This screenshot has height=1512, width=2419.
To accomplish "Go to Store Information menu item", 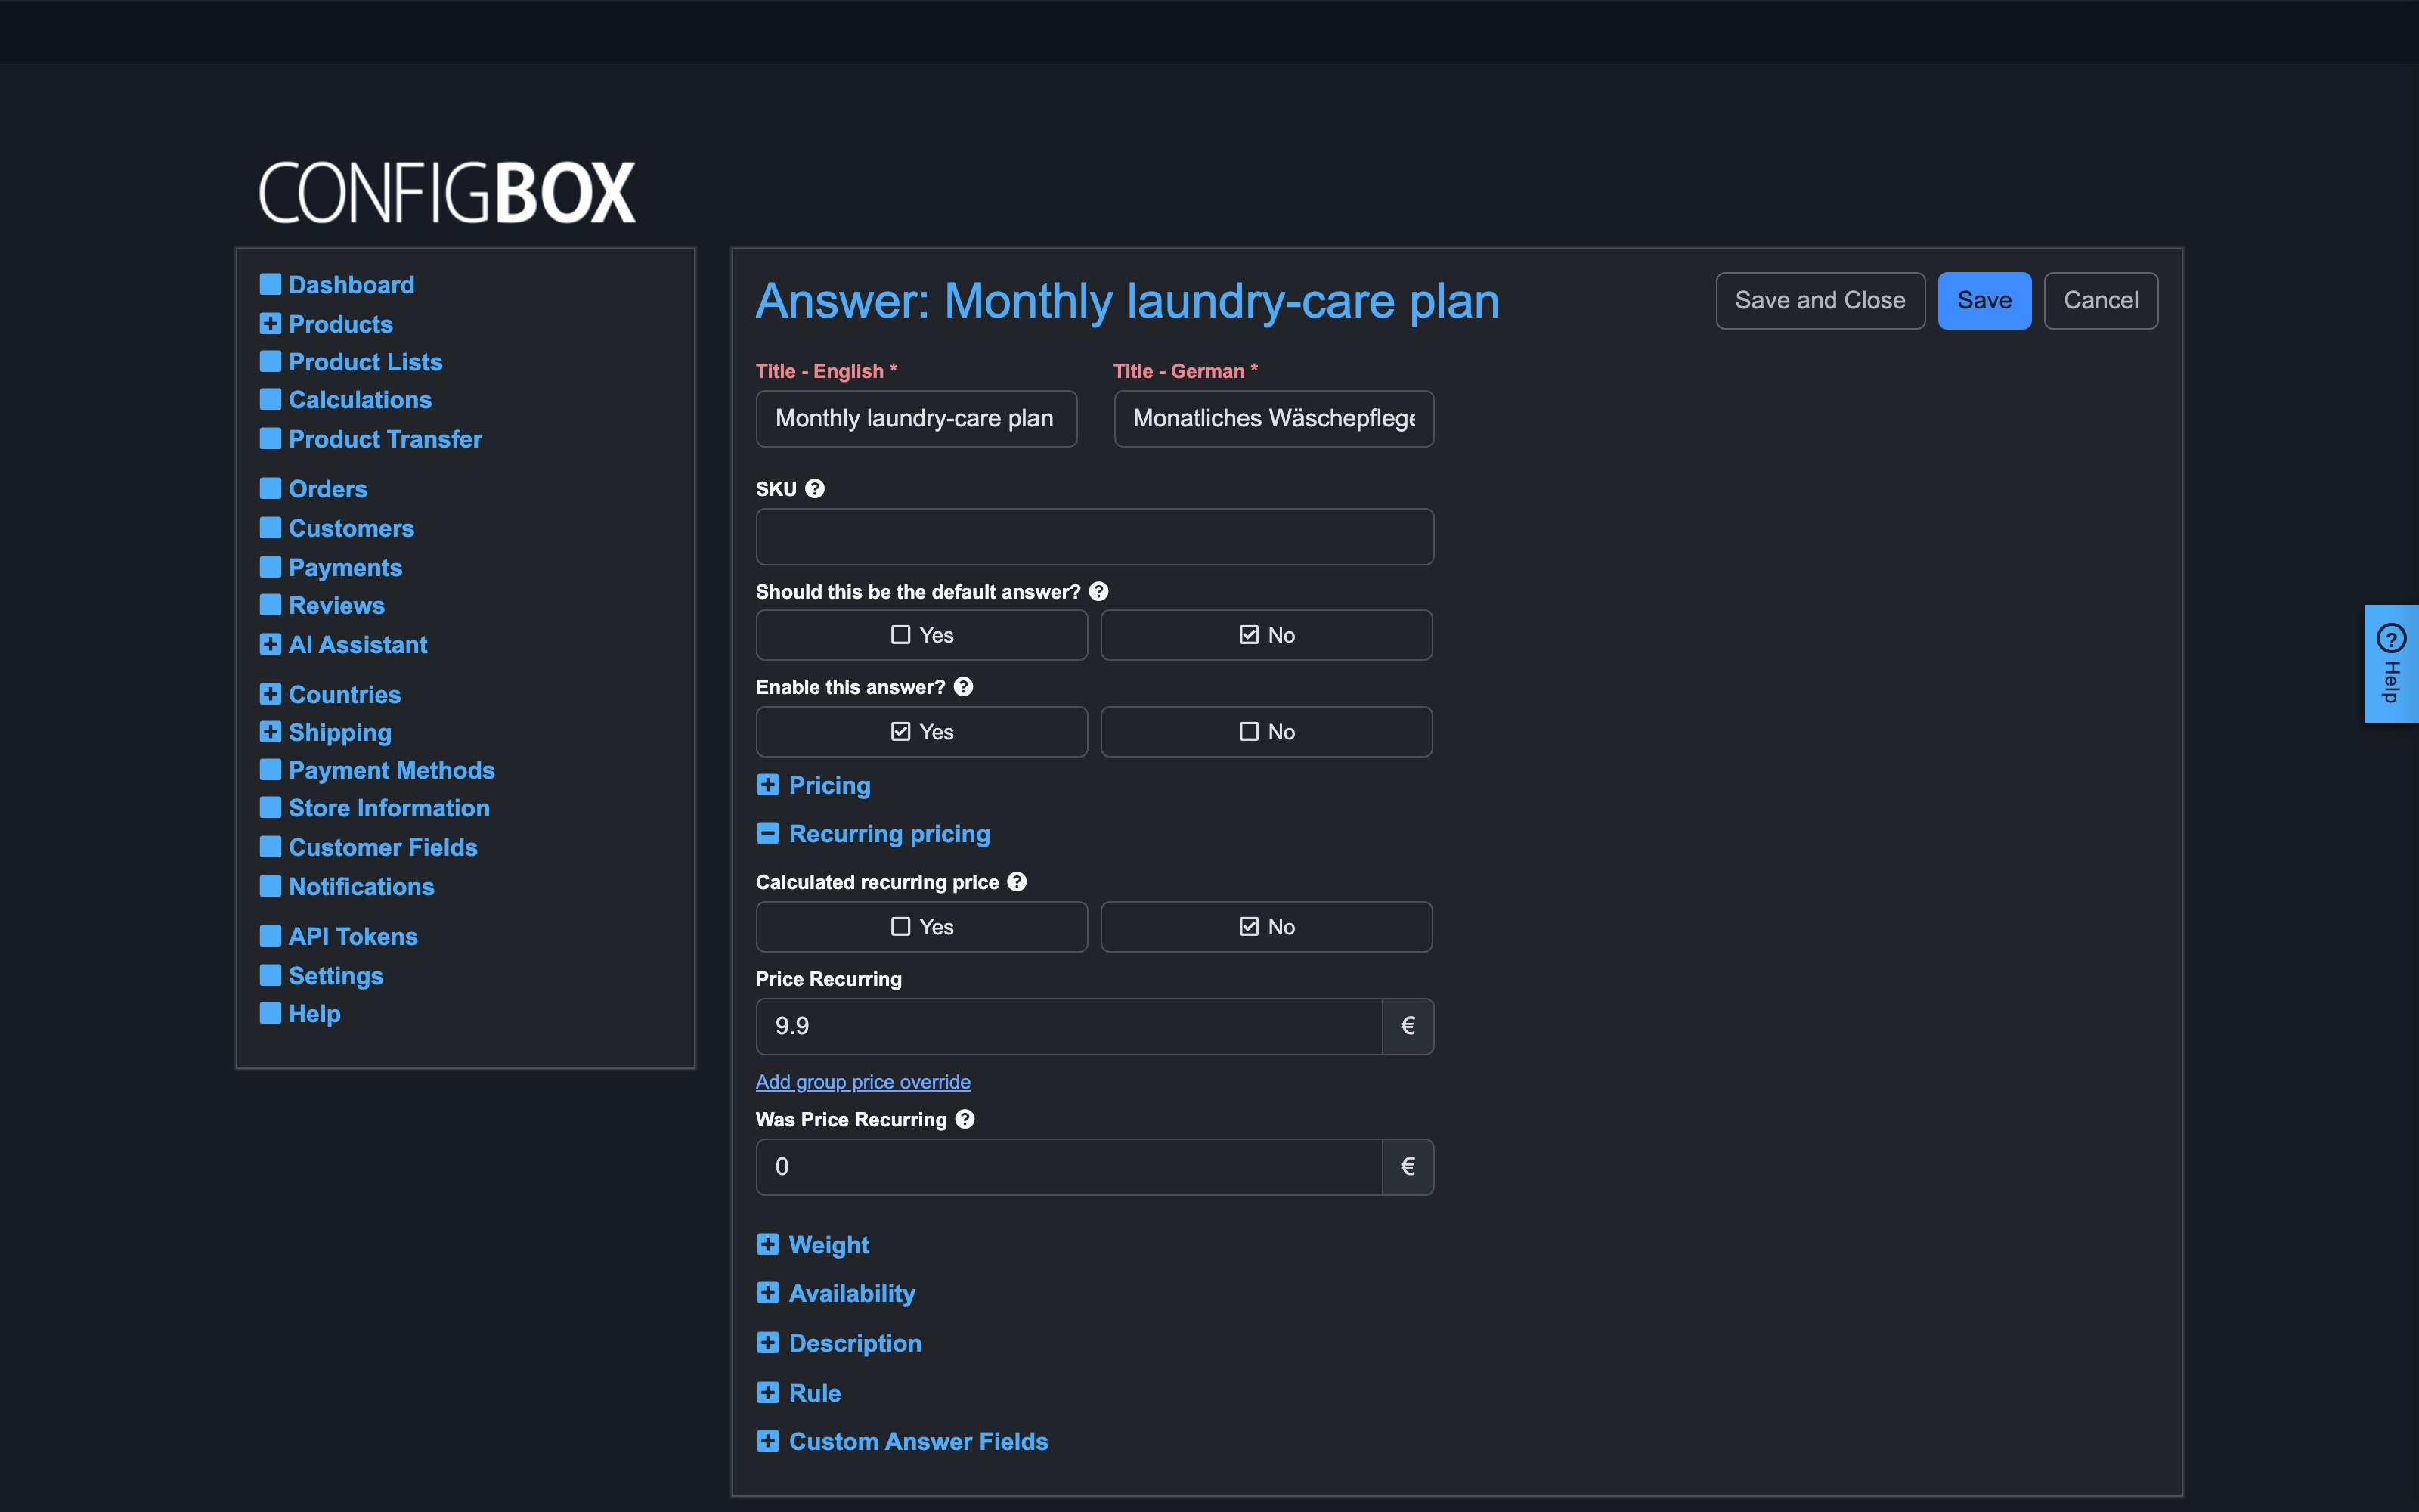I will point(389,808).
